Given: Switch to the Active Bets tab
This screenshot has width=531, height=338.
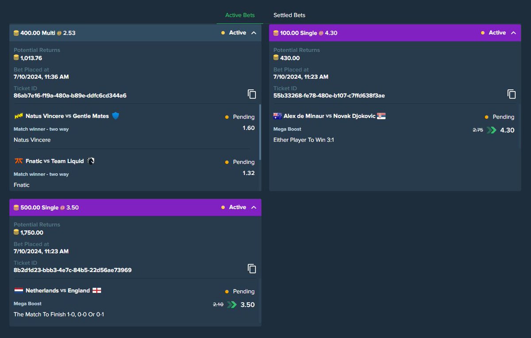Looking at the screenshot, I should click(240, 15).
